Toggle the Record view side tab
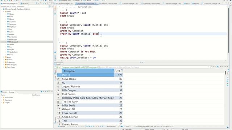232x130 pixels. [x=55, y=120]
